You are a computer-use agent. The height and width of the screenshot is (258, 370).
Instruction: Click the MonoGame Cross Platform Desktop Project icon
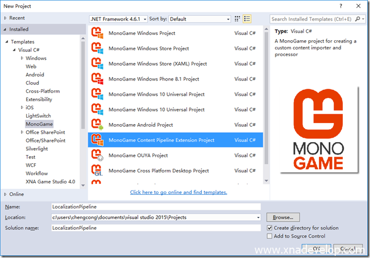click(97, 170)
